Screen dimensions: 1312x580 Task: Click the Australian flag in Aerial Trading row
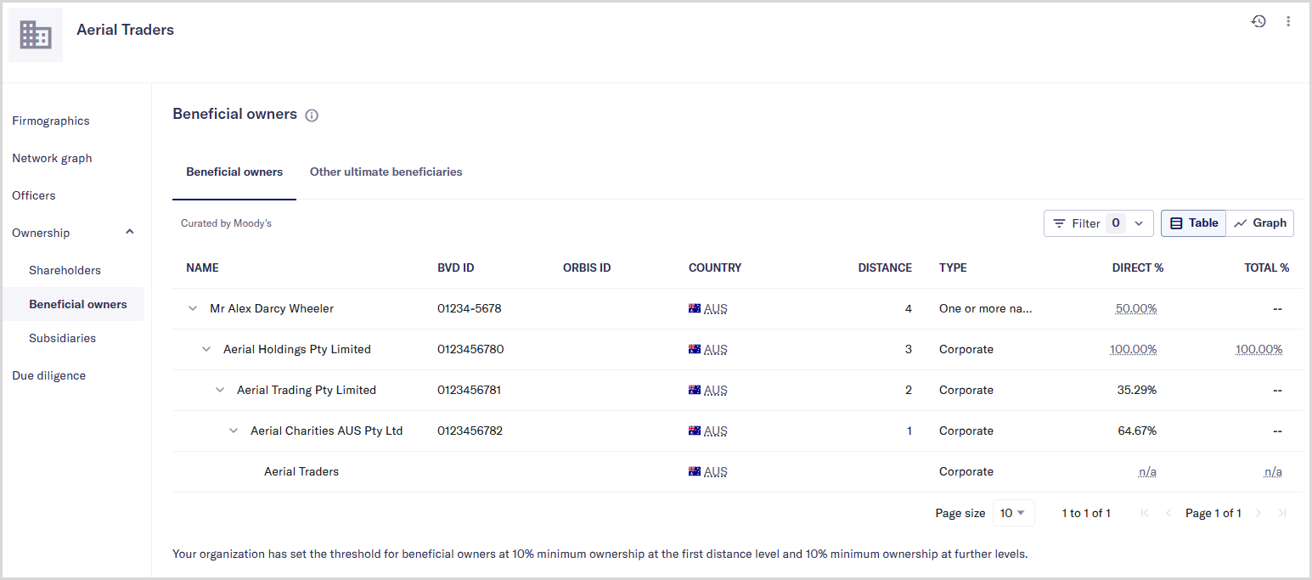tap(695, 390)
